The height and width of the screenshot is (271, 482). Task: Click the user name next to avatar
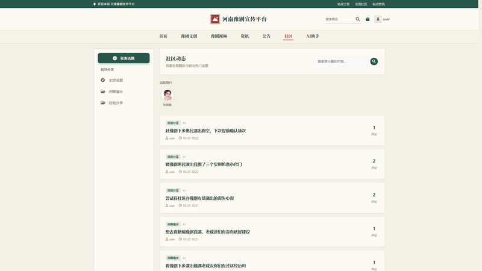[386, 19]
